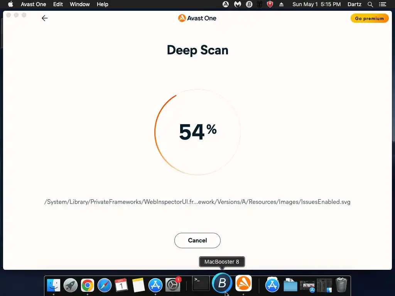The height and width of the screenshot is (296, 395).
Task: Click the Malwarebytes menu bar icon
Action: pyautogui.click(x=238, y=4)
